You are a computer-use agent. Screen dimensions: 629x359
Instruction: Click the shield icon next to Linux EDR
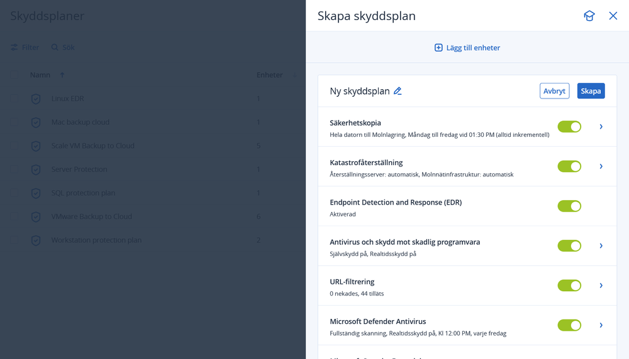36,99
